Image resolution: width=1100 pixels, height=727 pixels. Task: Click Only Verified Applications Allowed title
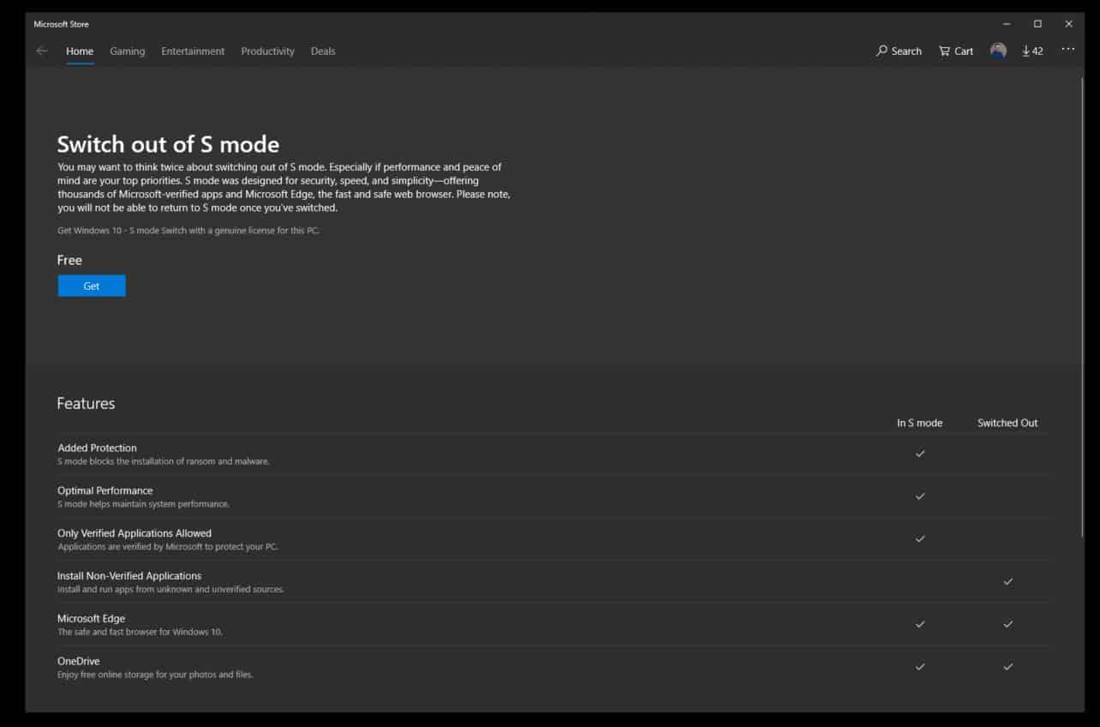[135, 533]
